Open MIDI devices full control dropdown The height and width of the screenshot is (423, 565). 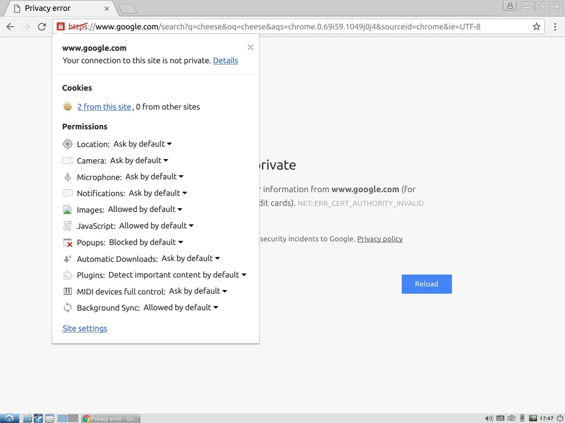coord(198,291)
